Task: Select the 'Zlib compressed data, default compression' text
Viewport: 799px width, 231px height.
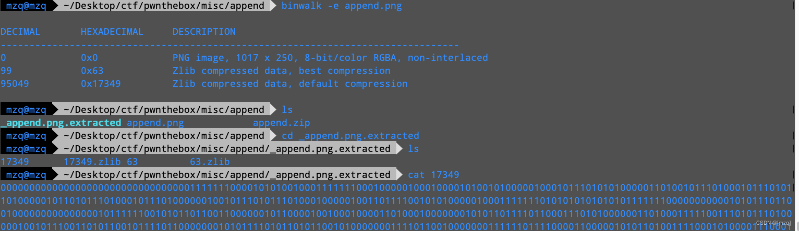Action: coord(290,84)
